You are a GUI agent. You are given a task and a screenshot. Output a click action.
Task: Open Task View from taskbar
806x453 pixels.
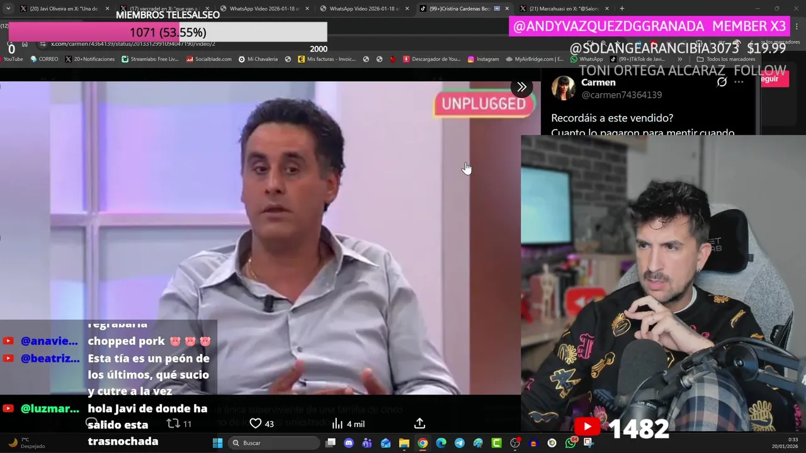331,443
